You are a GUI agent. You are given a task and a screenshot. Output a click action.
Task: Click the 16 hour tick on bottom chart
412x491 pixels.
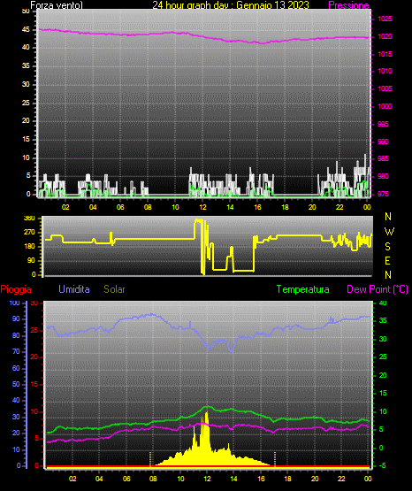(x=261, y=479)
